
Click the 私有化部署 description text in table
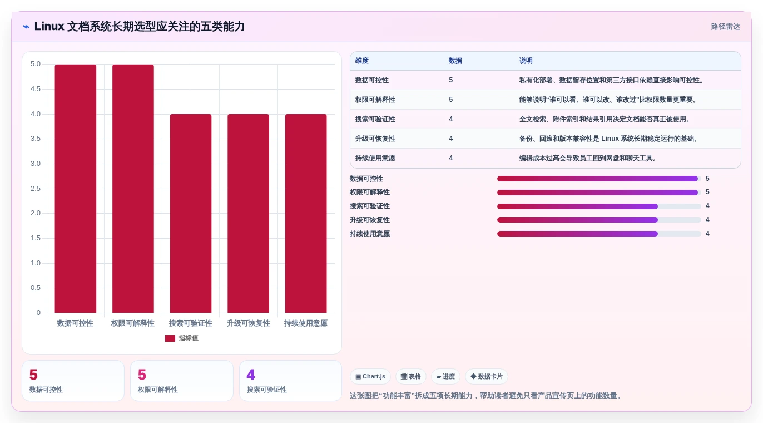pos(612,81)
